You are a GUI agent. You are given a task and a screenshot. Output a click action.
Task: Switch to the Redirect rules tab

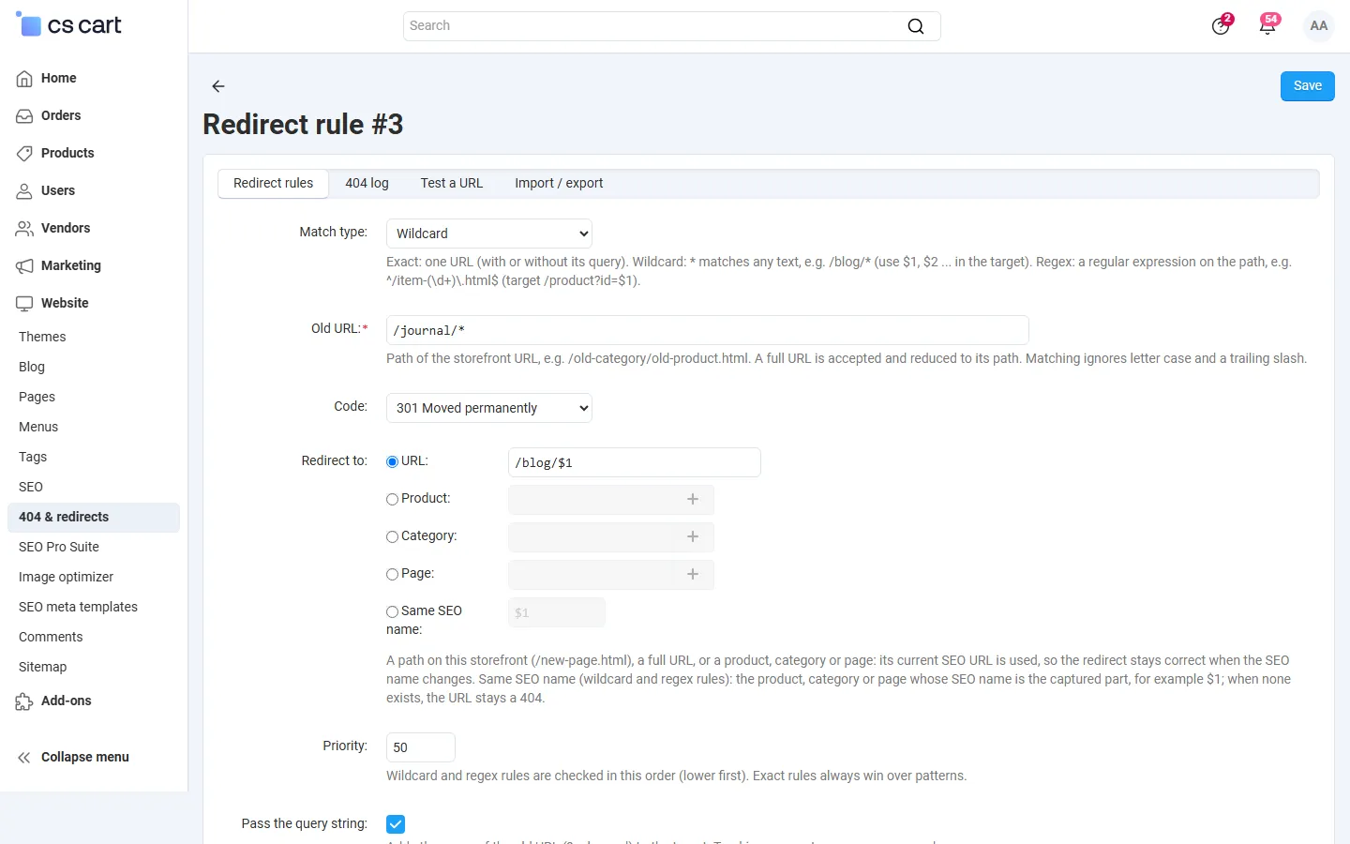coord(274,184)
